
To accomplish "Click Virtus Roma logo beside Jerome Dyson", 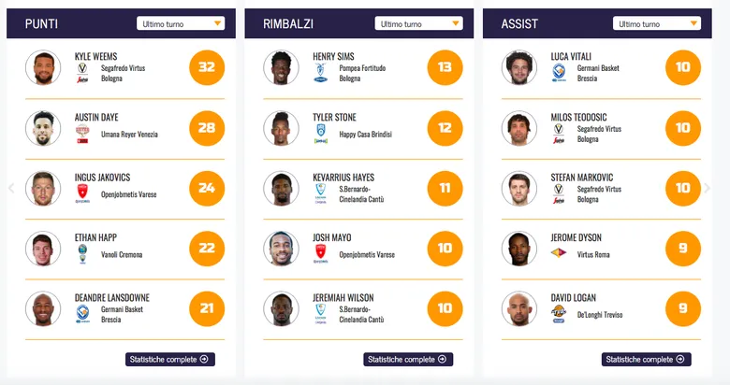I will [x=559, y=251].
